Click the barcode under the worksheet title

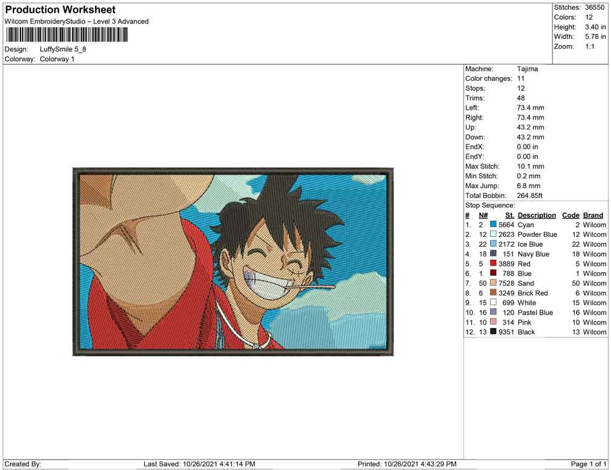pos(66,35)
